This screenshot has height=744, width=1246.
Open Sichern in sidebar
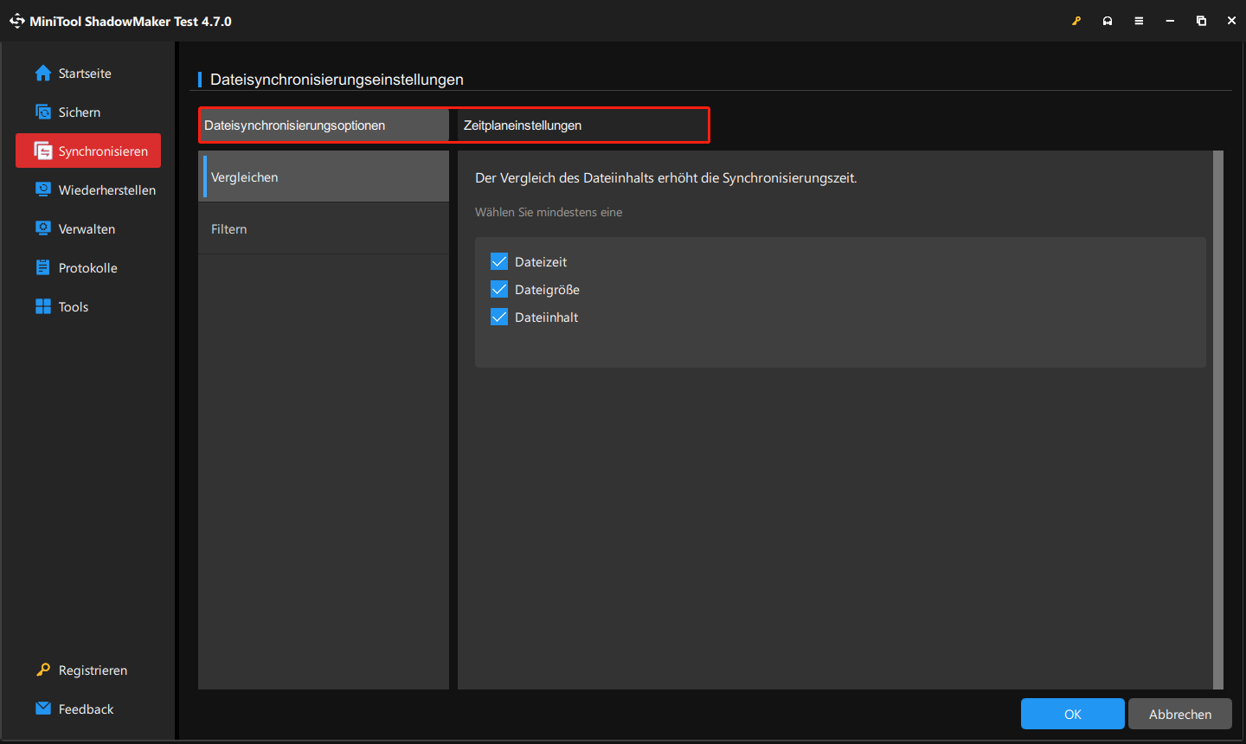coord(88,112)
